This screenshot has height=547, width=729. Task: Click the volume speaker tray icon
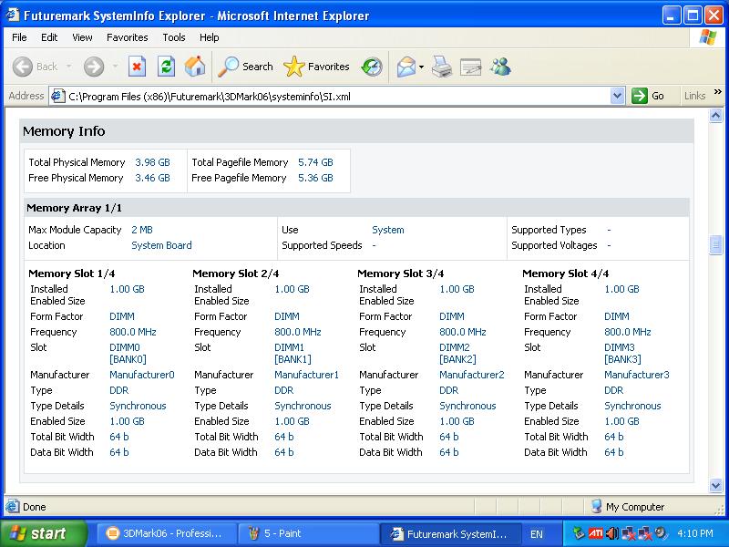(611, 533)
